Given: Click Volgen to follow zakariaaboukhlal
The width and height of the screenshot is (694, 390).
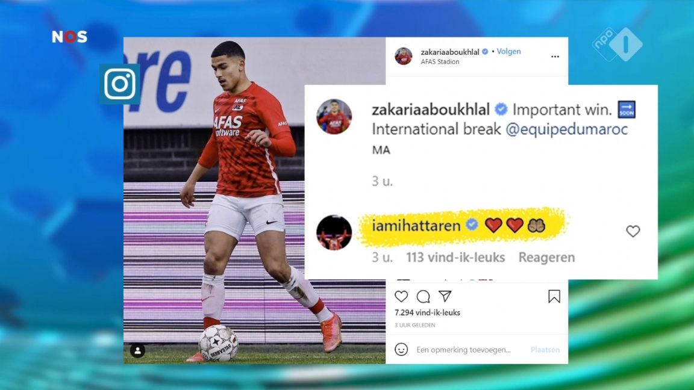Looking at the screenshot, I should [x=508, y=51].
